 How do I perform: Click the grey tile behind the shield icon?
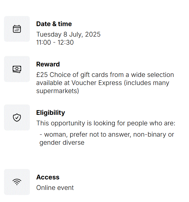(x=17, y=118)
